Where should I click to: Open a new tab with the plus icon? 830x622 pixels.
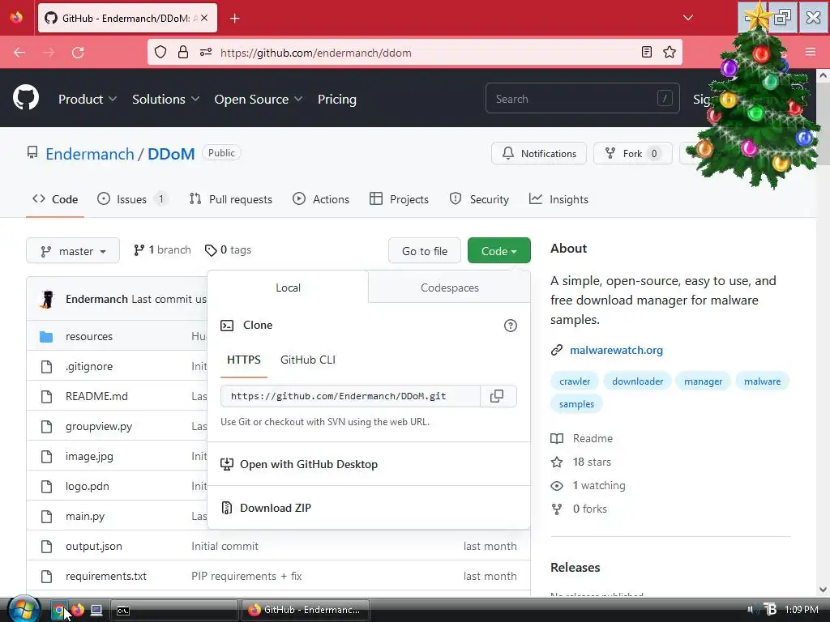pyautogui.click(x=235, y=19)
